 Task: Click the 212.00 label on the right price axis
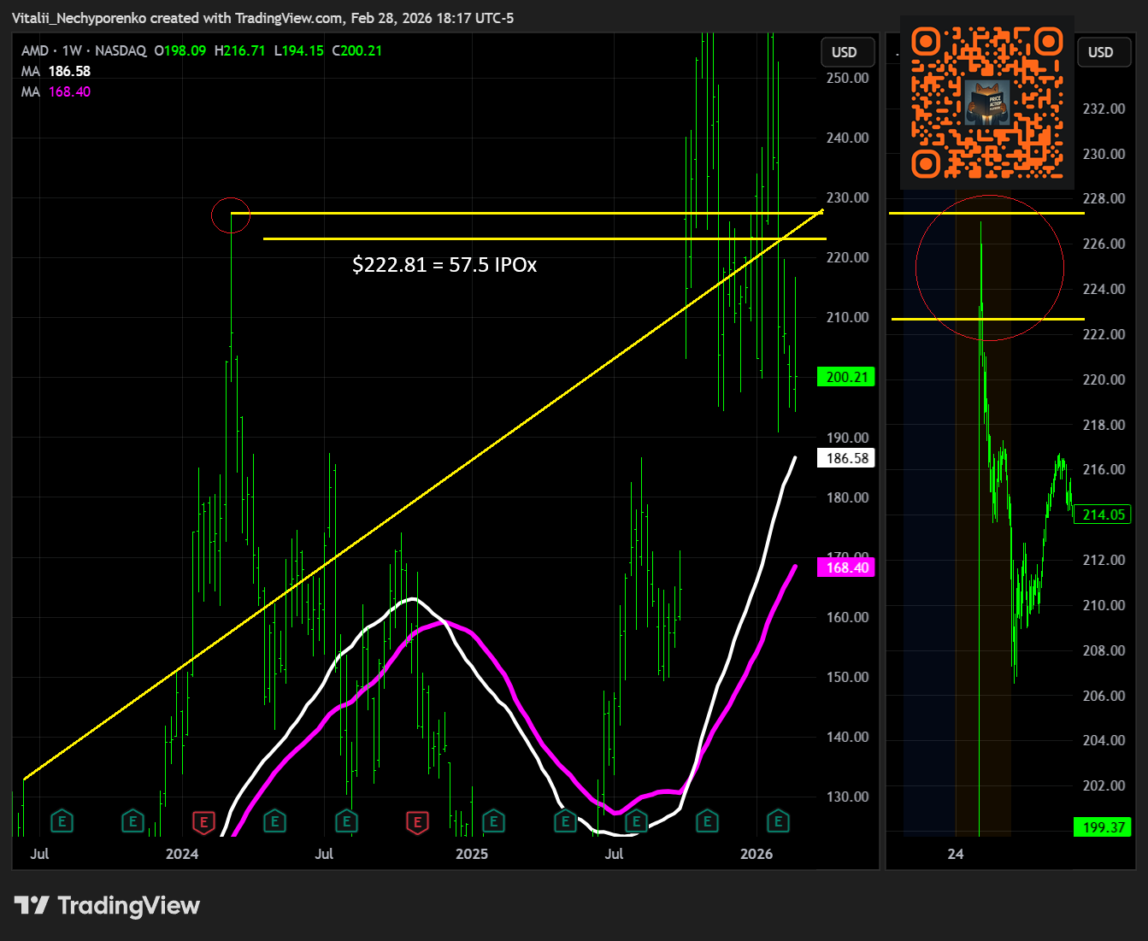click(x=1104, y=560)
